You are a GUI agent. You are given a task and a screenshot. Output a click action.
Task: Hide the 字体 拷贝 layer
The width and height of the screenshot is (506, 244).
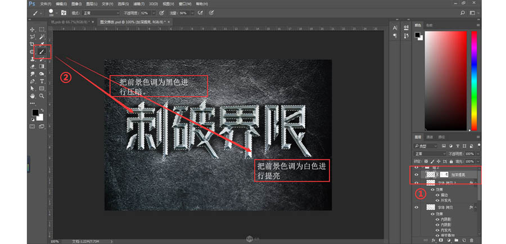coord(416,207)
